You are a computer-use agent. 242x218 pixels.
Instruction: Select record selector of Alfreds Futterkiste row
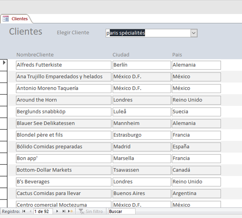point(4,65)
